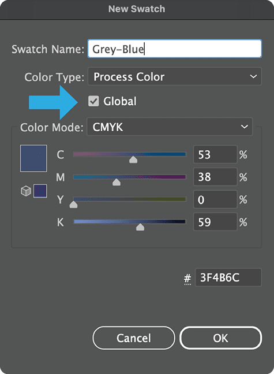Select the M percentage value field

pyautogui.click(x=215, y=177)
